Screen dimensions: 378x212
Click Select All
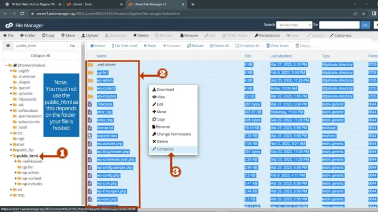coord(219,46)
